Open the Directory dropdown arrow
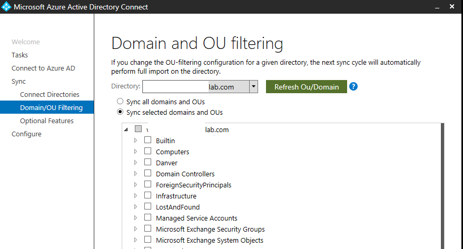The height and width of the screenshot is (249, 463). (253, 87)
